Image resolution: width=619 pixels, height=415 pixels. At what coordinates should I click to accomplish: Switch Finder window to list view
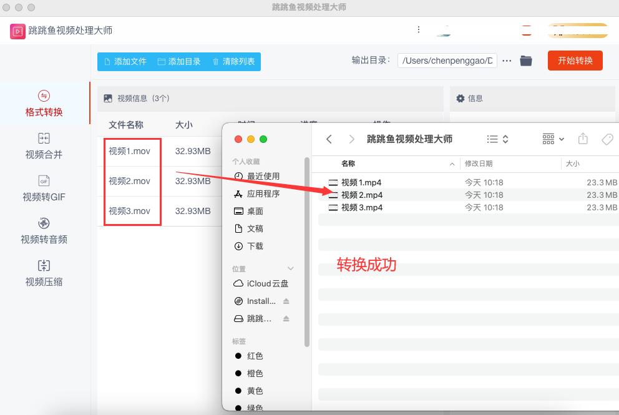pyautogui.click(x=492, y=139)
